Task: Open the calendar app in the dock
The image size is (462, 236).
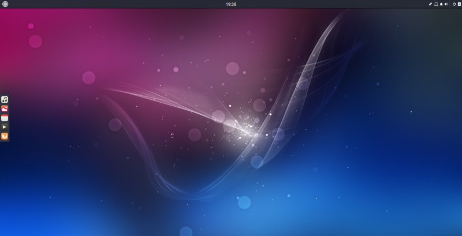Action: point(5,118)
